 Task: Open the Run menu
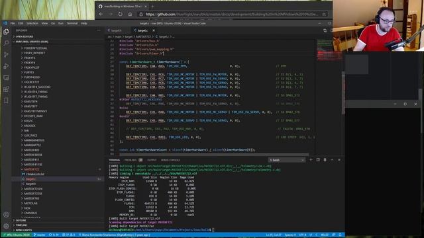coord(61,24)
